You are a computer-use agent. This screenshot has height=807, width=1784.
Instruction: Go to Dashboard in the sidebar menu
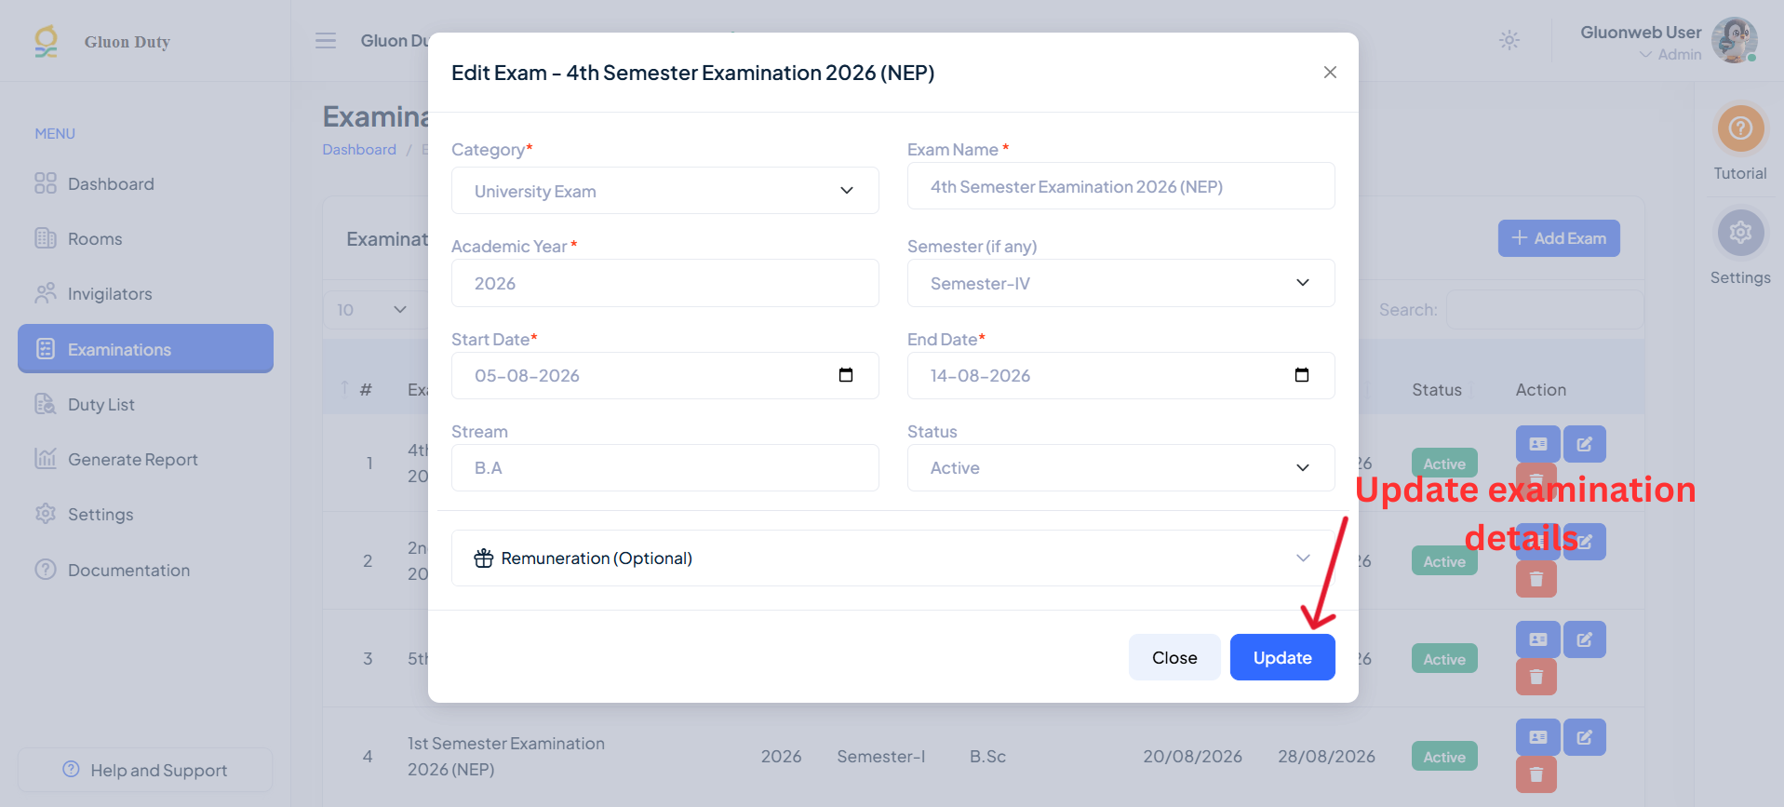(145, 184)
